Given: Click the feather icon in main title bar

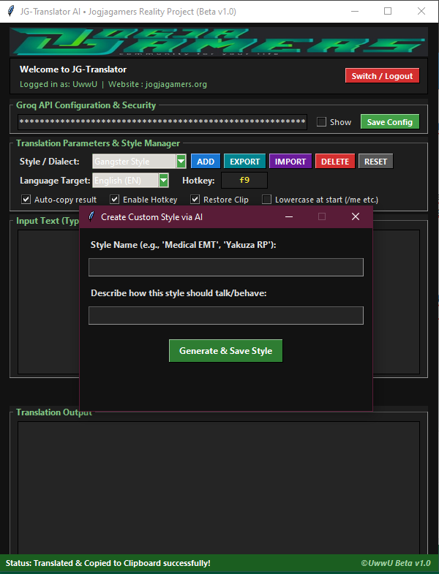Looking at the screenshot, I should point(11,11).
